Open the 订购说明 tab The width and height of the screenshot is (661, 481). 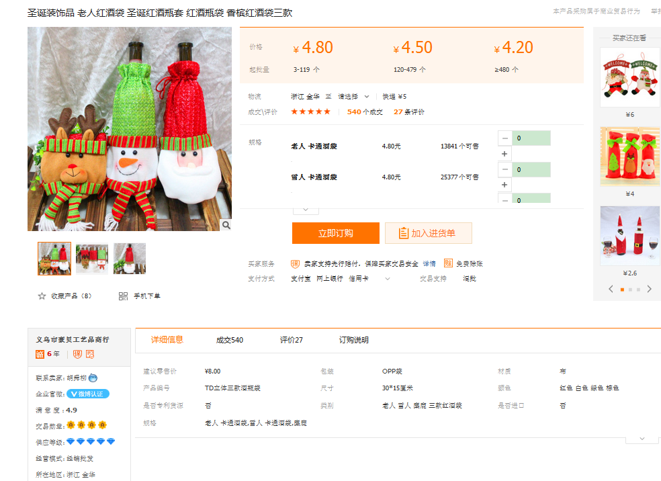[353, 340]
